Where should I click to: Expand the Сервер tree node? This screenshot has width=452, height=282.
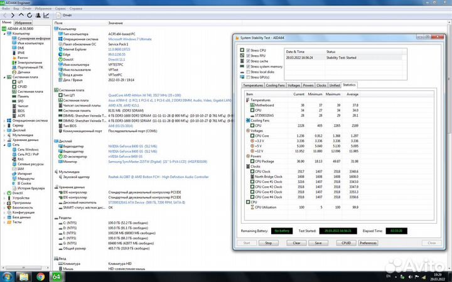pyautogui.click(x=4, y=125)
